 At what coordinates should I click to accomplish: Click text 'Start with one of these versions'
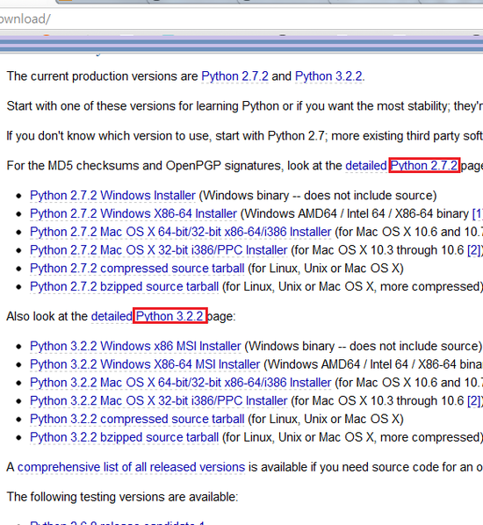90,106
